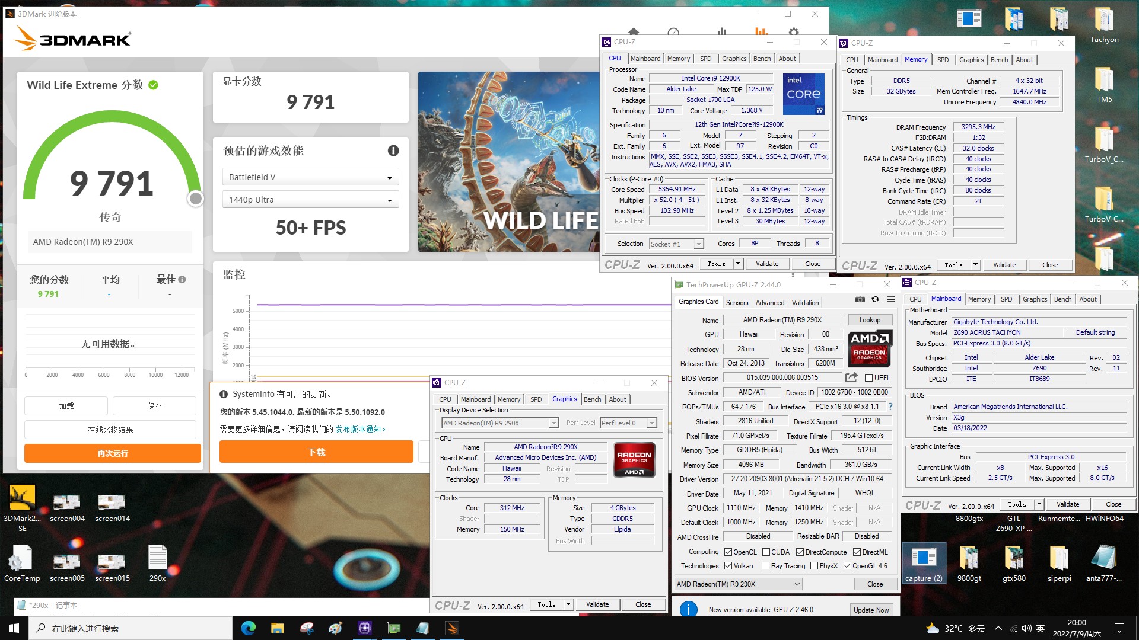Expand the 1440p Ultra resolution dropdown
The width and height of the screenshot is (1139, 640).
coord(310,200)
